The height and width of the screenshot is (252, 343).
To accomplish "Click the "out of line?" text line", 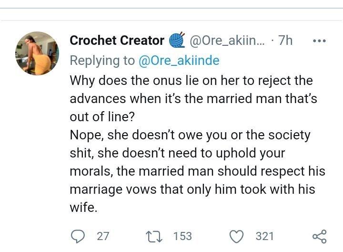I will pyautogui.click(x=100, y=117).
